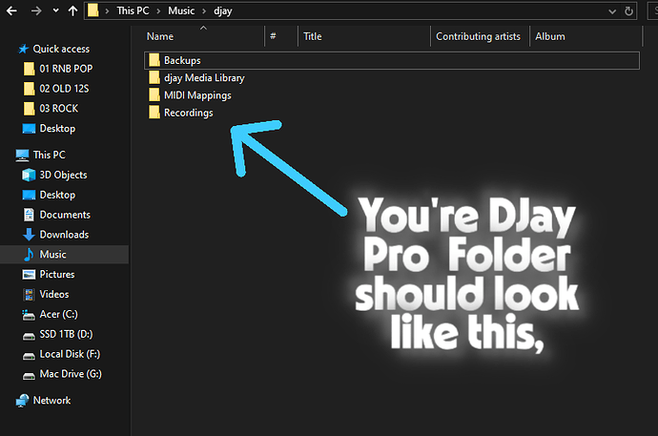Select Music in the sidebar
The height and width of the screenshot is (436, 658).
pos(52,255)
